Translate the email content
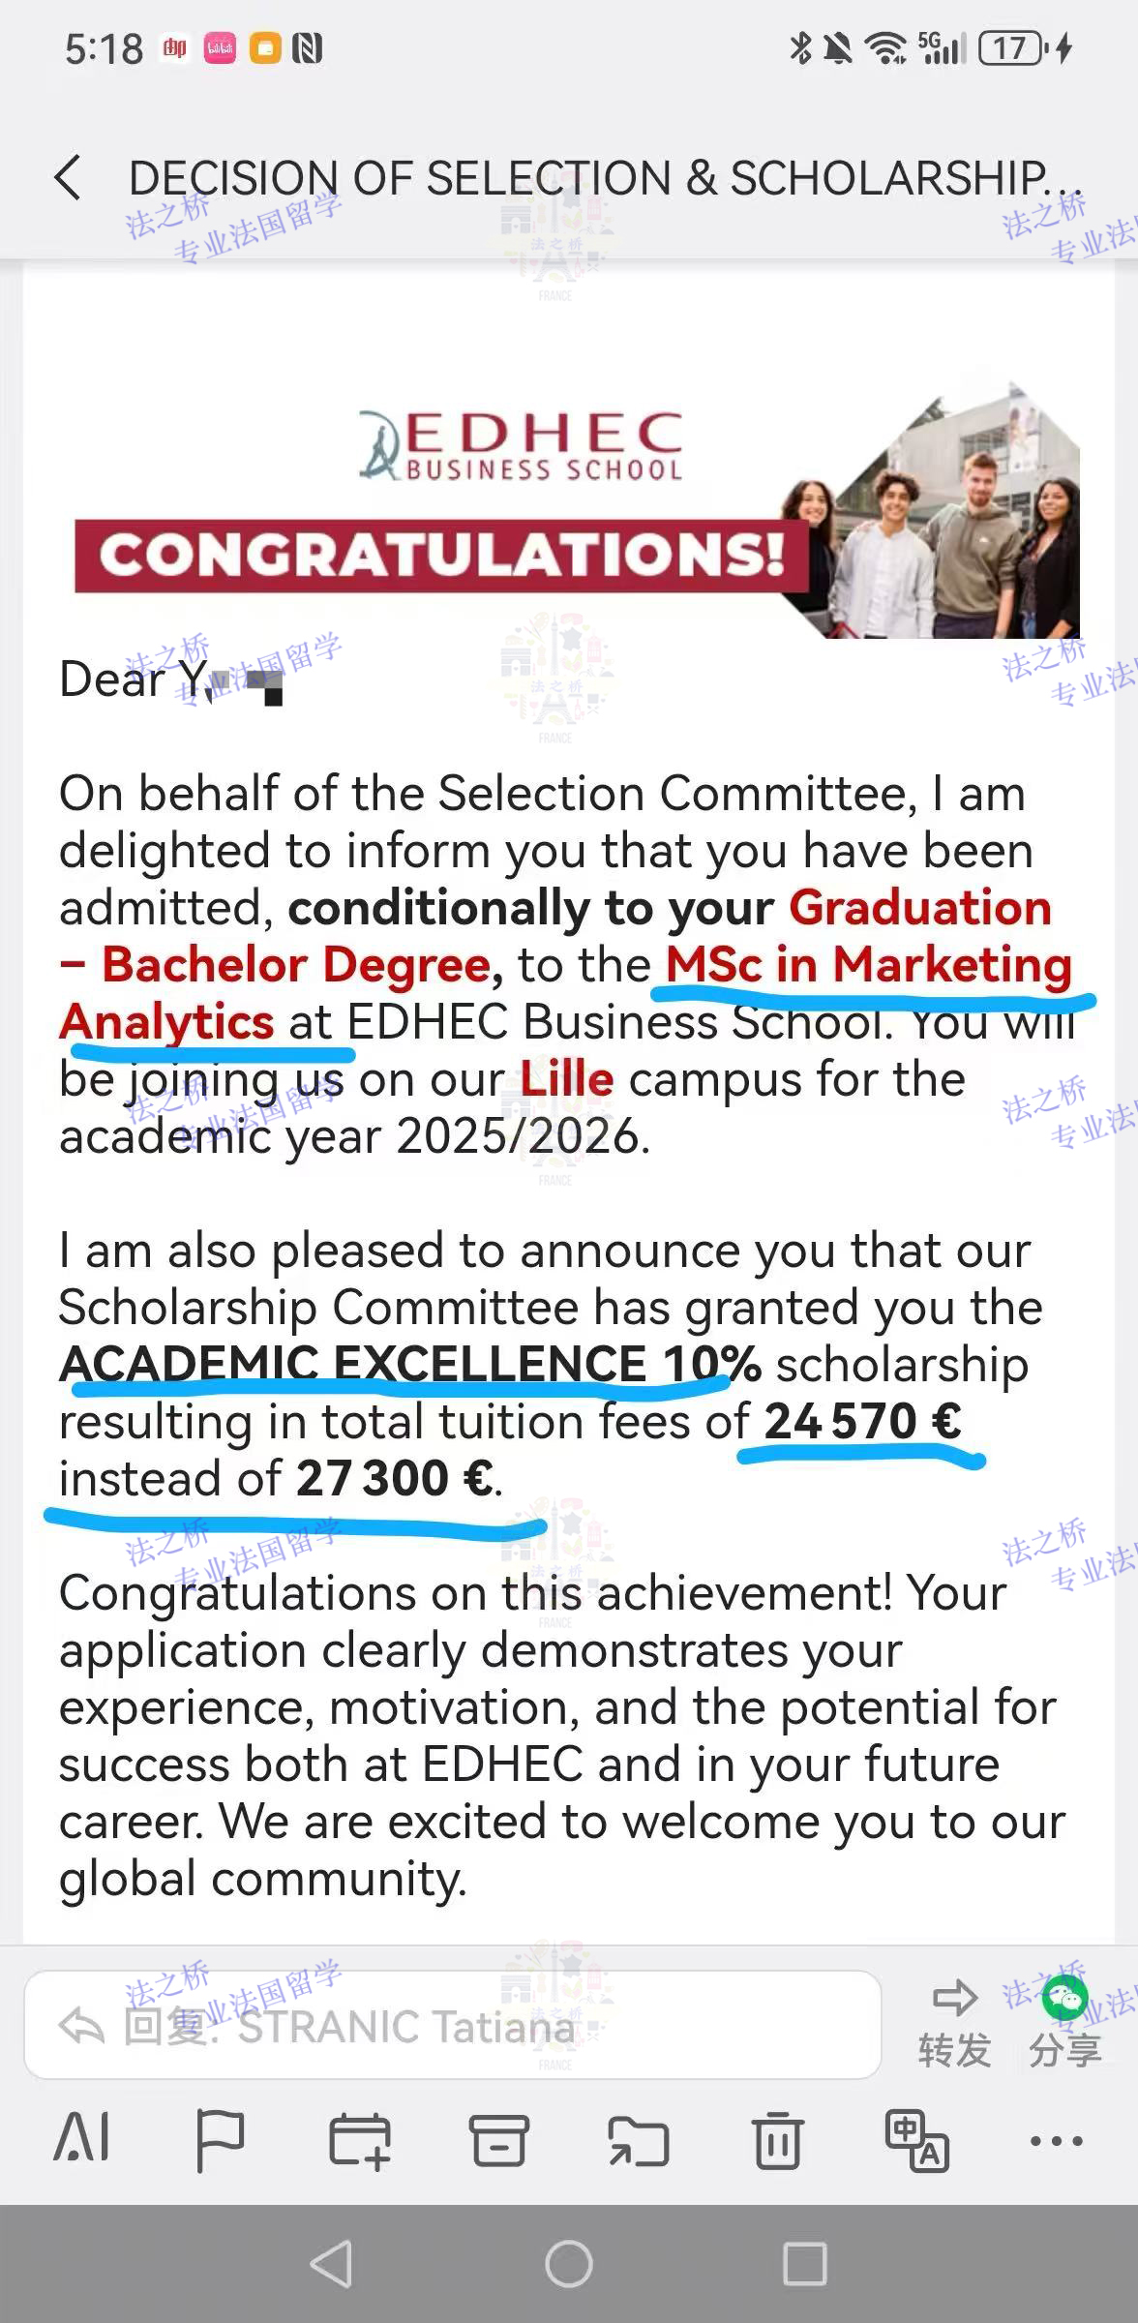 click(916, 2141)
